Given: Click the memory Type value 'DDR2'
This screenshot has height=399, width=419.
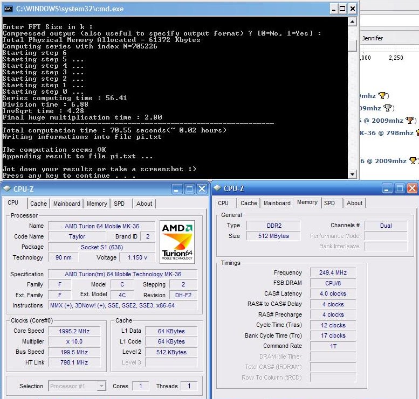Looking at the screenshot, I should pyautogui.click(x=273, y=226).
